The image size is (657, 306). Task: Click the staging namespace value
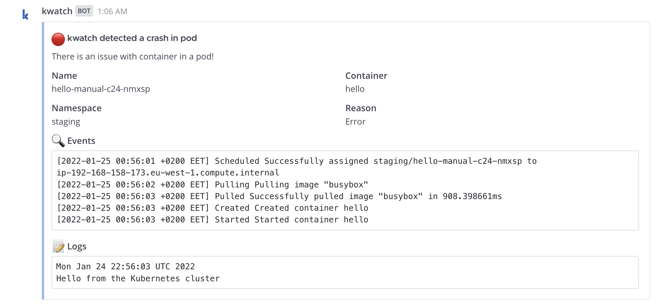point(66,122)
